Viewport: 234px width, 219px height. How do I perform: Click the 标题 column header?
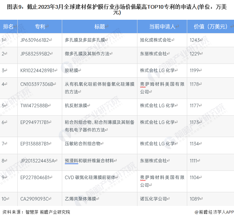point(100,26)
